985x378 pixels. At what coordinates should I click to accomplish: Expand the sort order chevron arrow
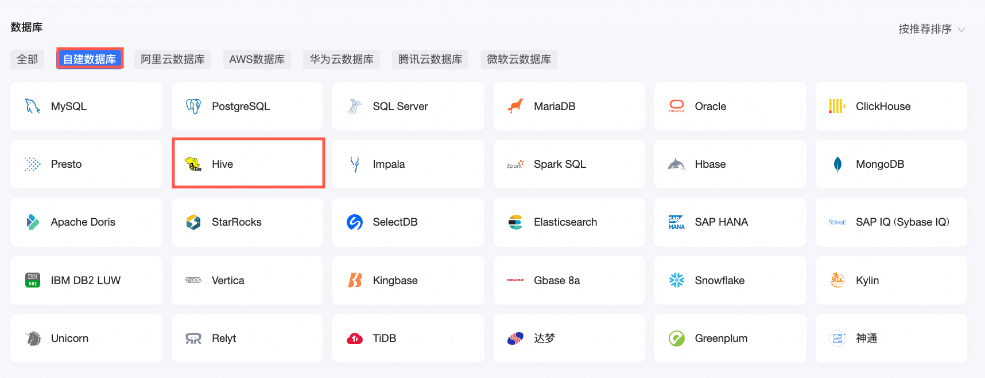961,30
